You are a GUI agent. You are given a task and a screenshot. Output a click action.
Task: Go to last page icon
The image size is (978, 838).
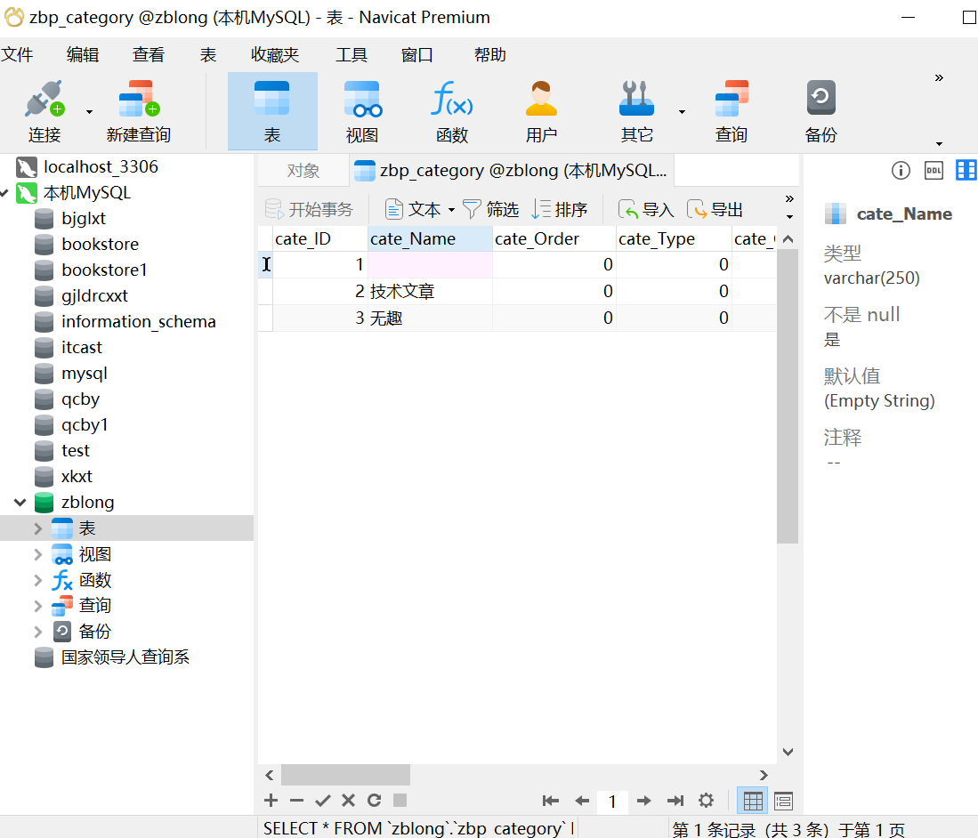pos(675,801)
